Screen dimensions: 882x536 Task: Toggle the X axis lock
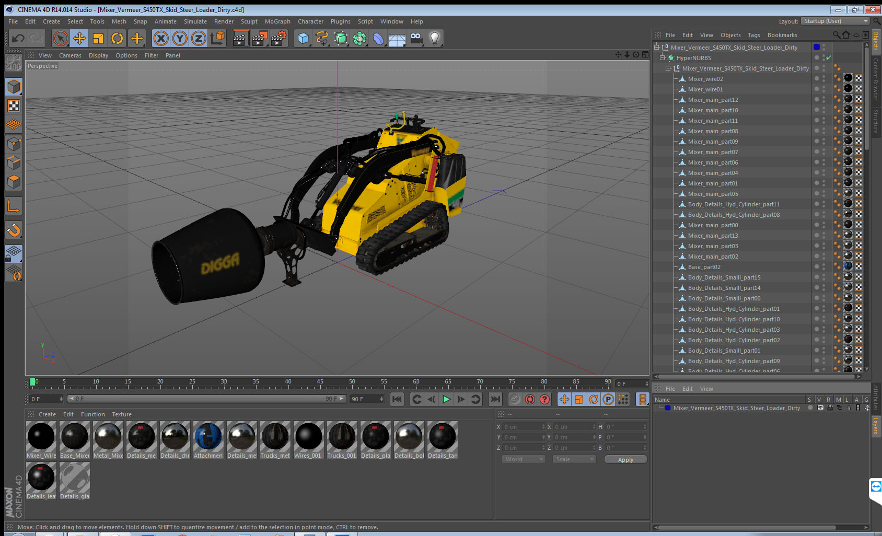point(161,38)
